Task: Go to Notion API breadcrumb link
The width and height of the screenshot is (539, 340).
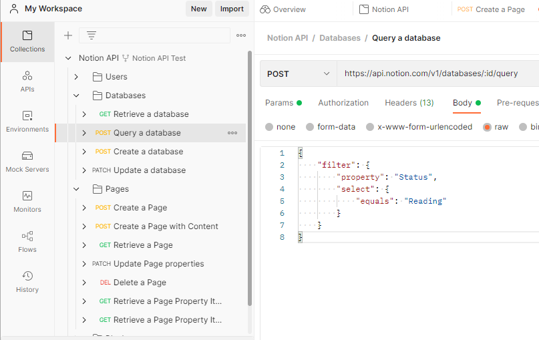Action: [x=287, y=38]
